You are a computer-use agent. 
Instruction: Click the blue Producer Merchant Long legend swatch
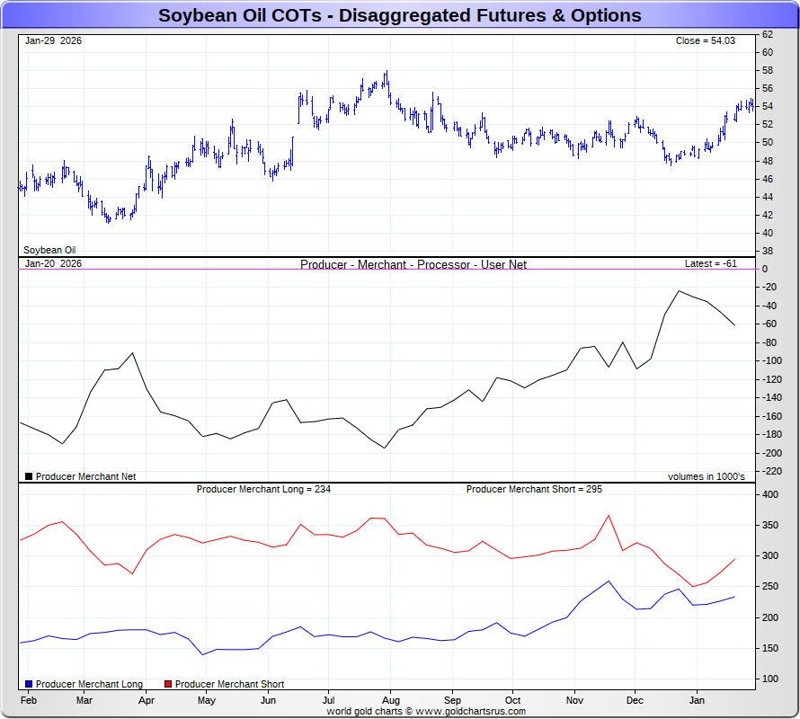[29, 684]
